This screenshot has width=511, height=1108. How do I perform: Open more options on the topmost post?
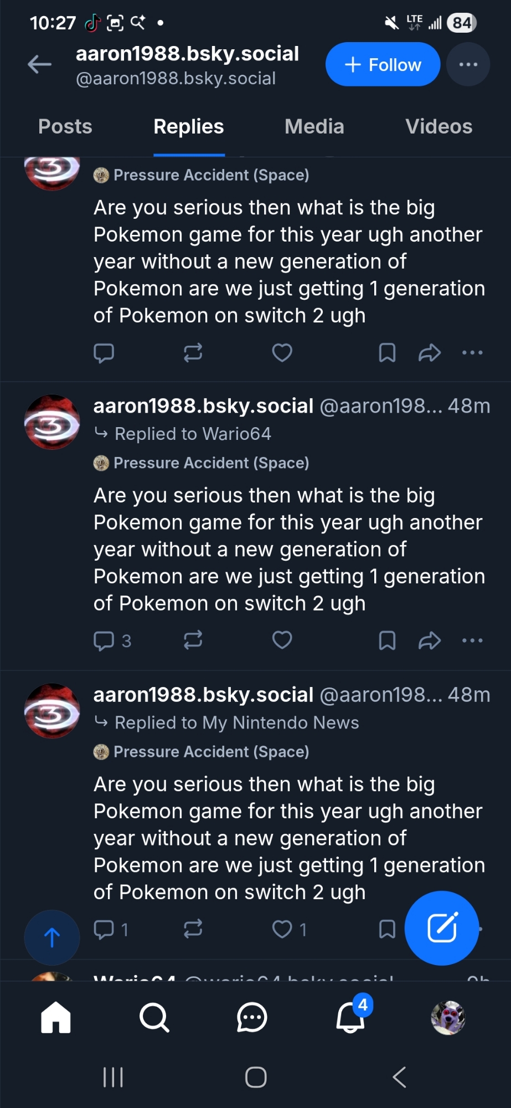[472, 352]
